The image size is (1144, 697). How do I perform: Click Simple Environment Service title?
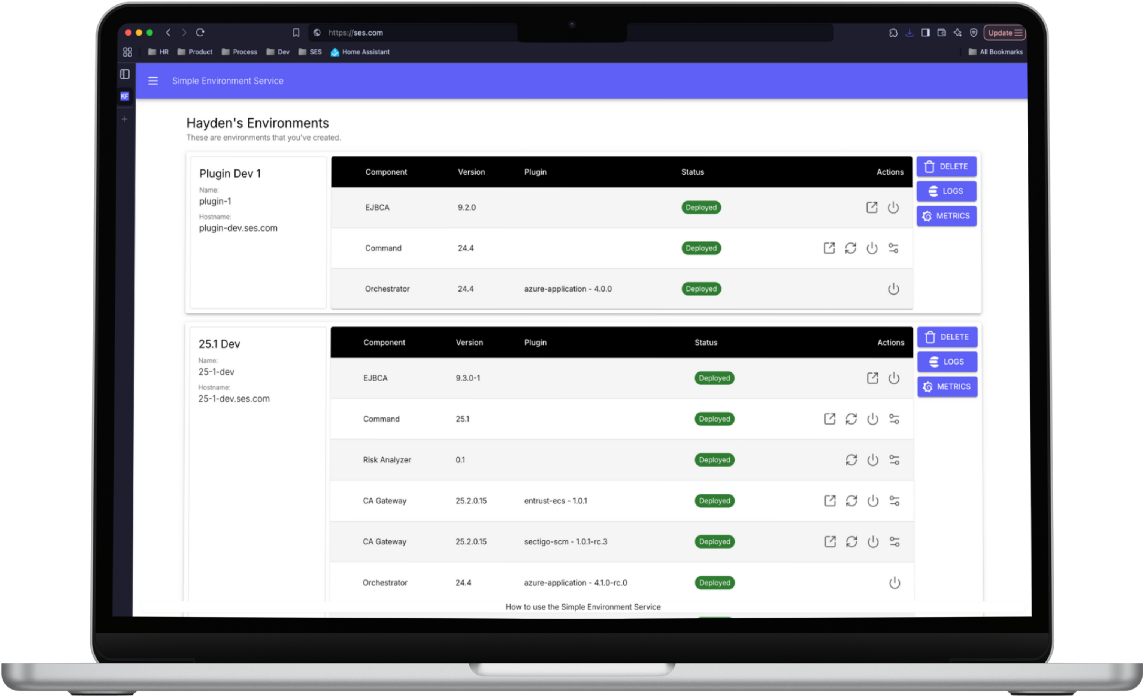coord(227,81)
